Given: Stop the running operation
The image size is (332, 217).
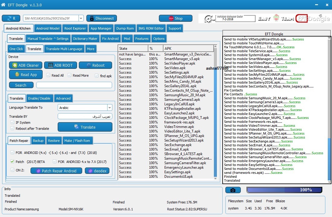Looking at the screenshot, I should point(176,18).
